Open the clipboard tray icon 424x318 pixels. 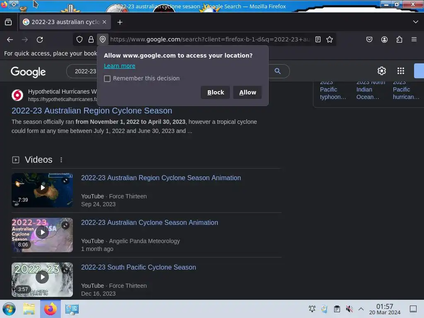(337, 309)
